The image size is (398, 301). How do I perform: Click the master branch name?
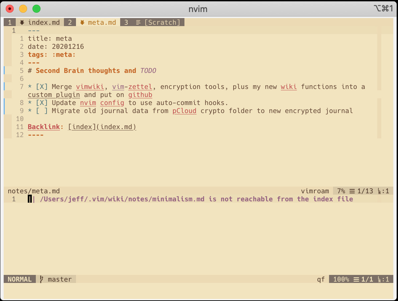coord(60,279)
